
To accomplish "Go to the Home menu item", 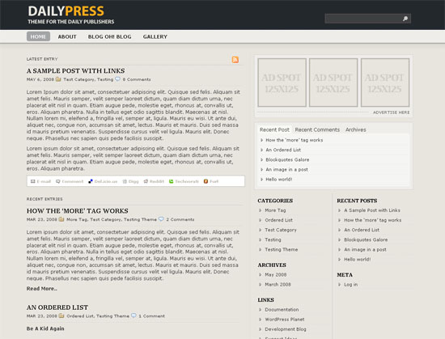I will pyautogui.click(x=38, y=36).
